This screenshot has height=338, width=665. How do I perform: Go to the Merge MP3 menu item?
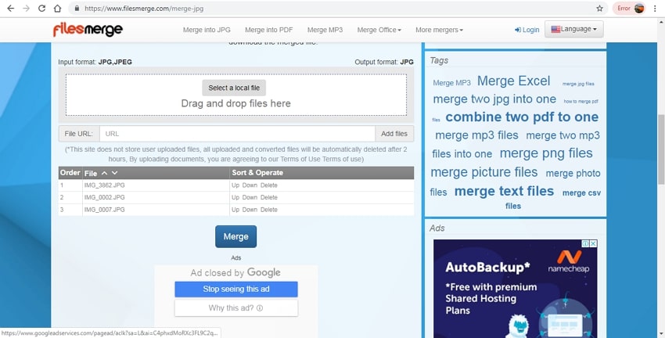point(324,30)
